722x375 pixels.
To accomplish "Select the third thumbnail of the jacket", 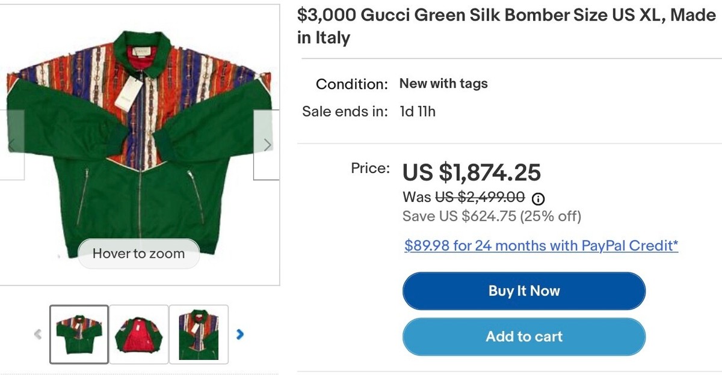I will point(199,334).
